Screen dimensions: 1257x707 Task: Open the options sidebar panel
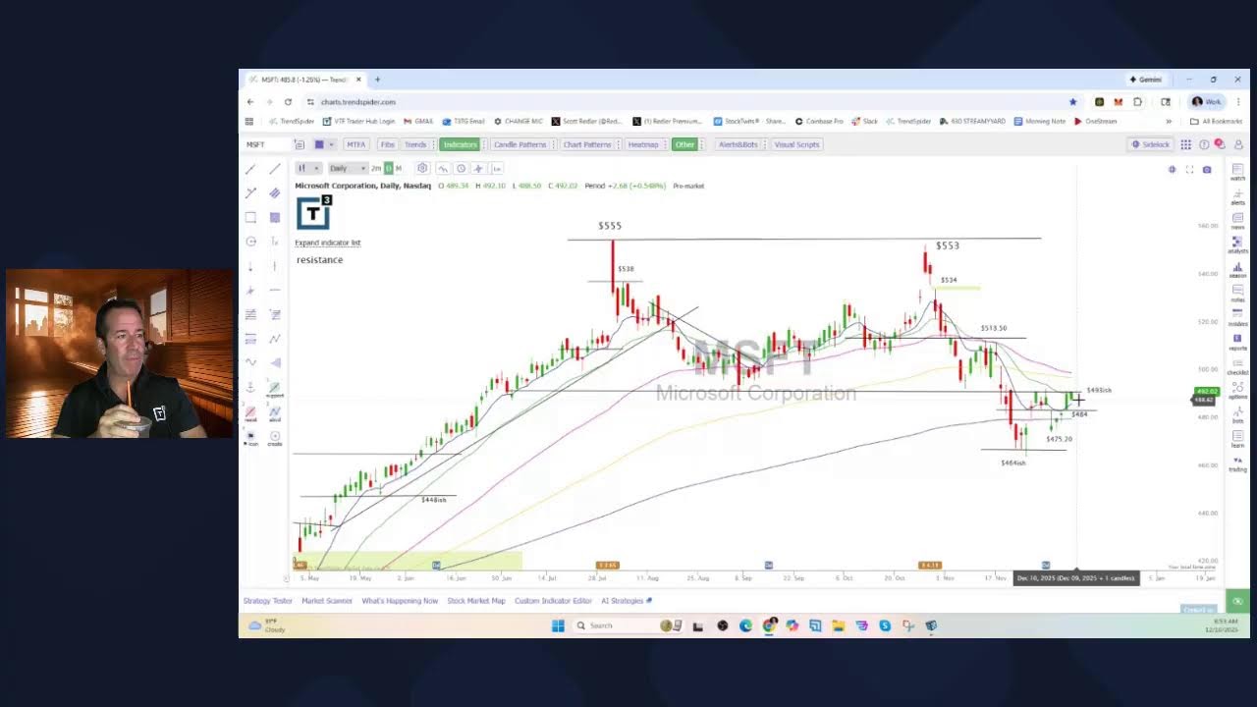coord(1237,390)
